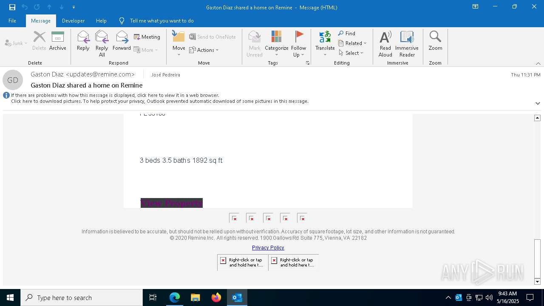Forward this email
544x306 pixels.
coord(122,41)
